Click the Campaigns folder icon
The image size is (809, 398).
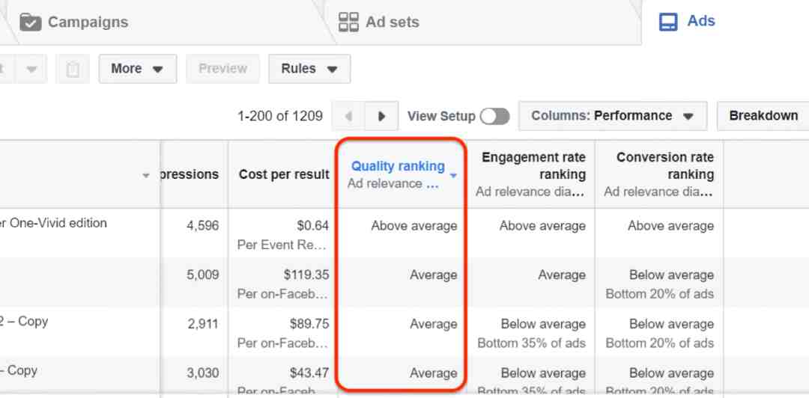tap(31, 22)
